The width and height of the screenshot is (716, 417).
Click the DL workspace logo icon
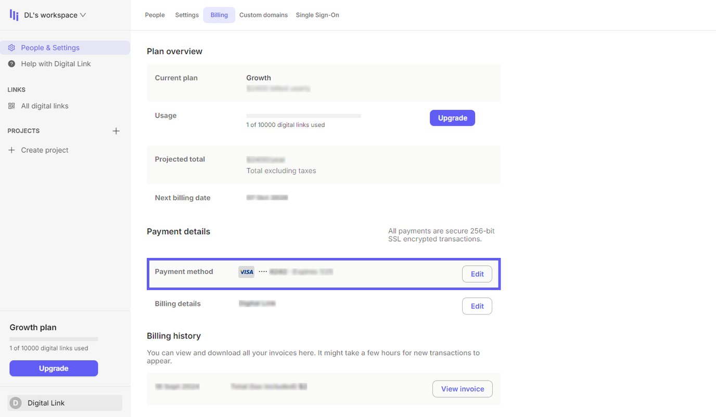click(14, 15)
